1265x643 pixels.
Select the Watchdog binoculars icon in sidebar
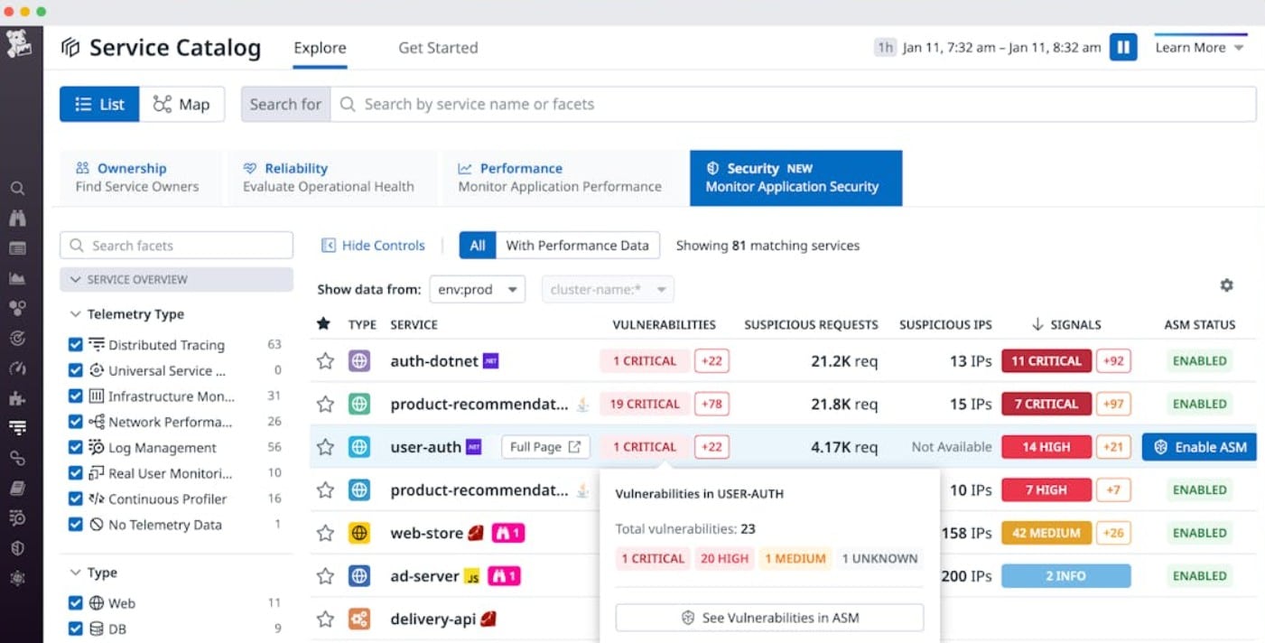click(18, 218)
